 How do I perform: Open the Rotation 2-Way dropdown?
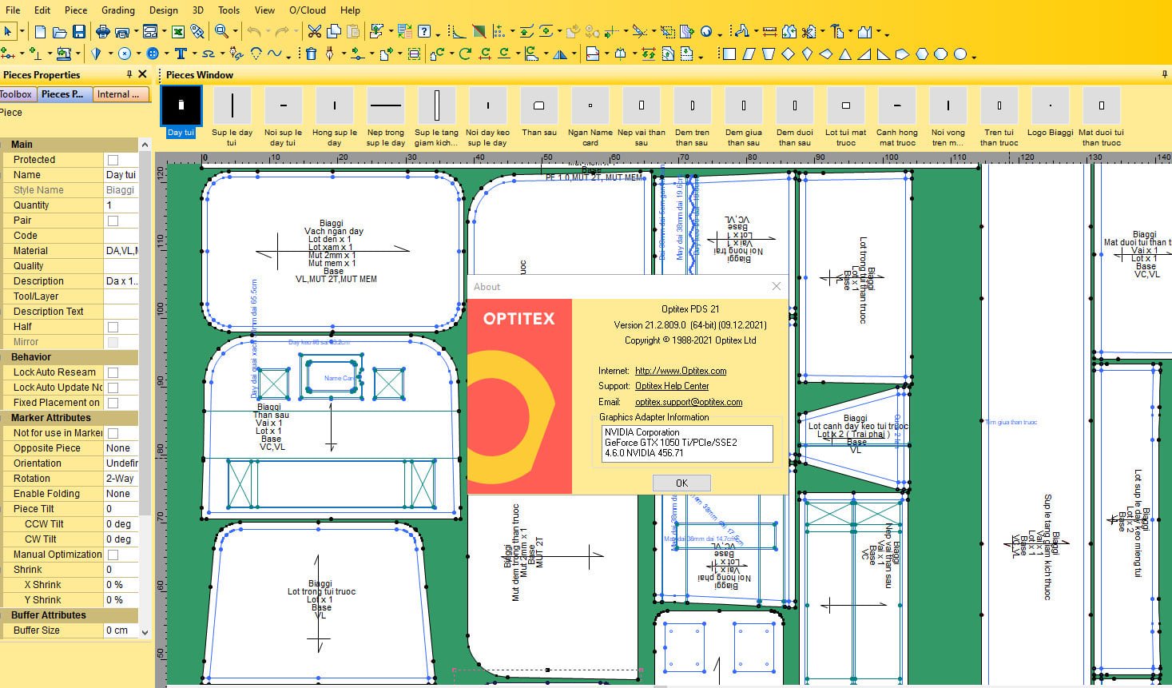click(x=121, y=479)
